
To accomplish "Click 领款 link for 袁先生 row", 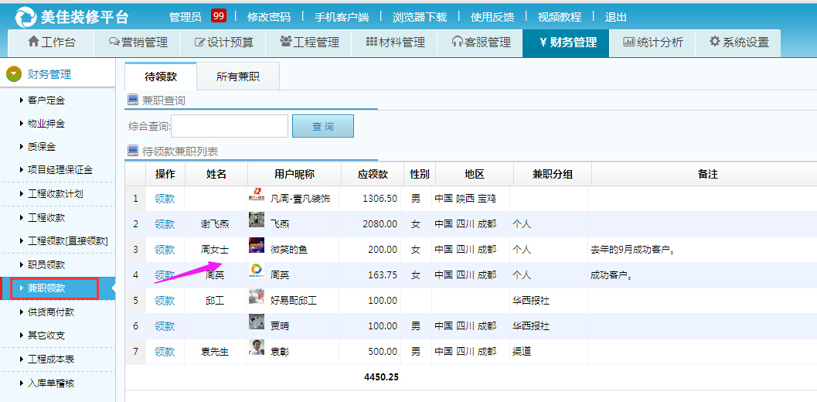I will (x=165, y=352).
